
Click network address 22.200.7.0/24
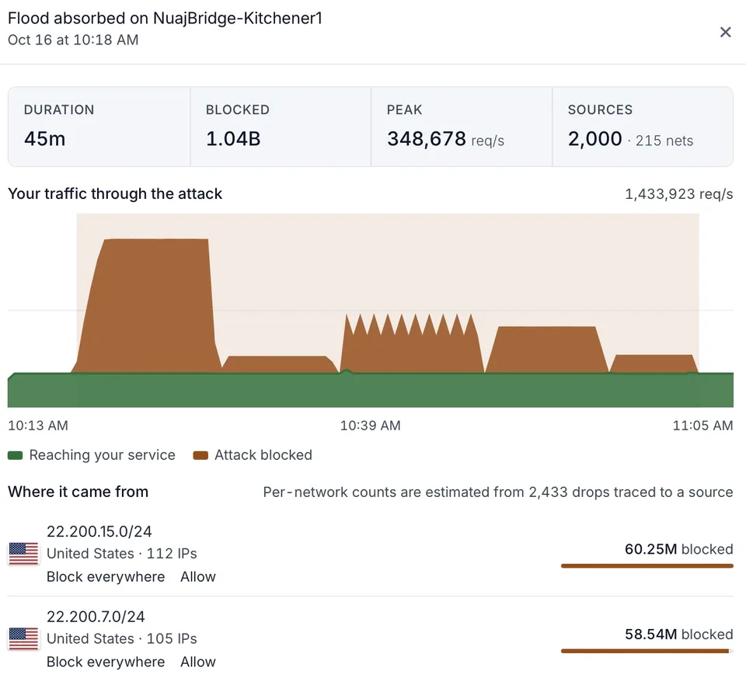pyautogui.click(x=96, y=616)
